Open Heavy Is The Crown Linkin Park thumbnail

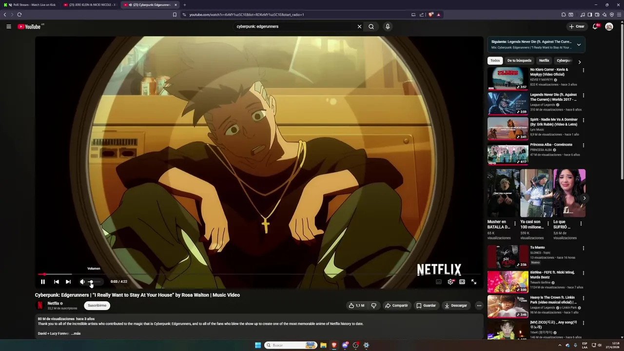click(x=507, y=307)
